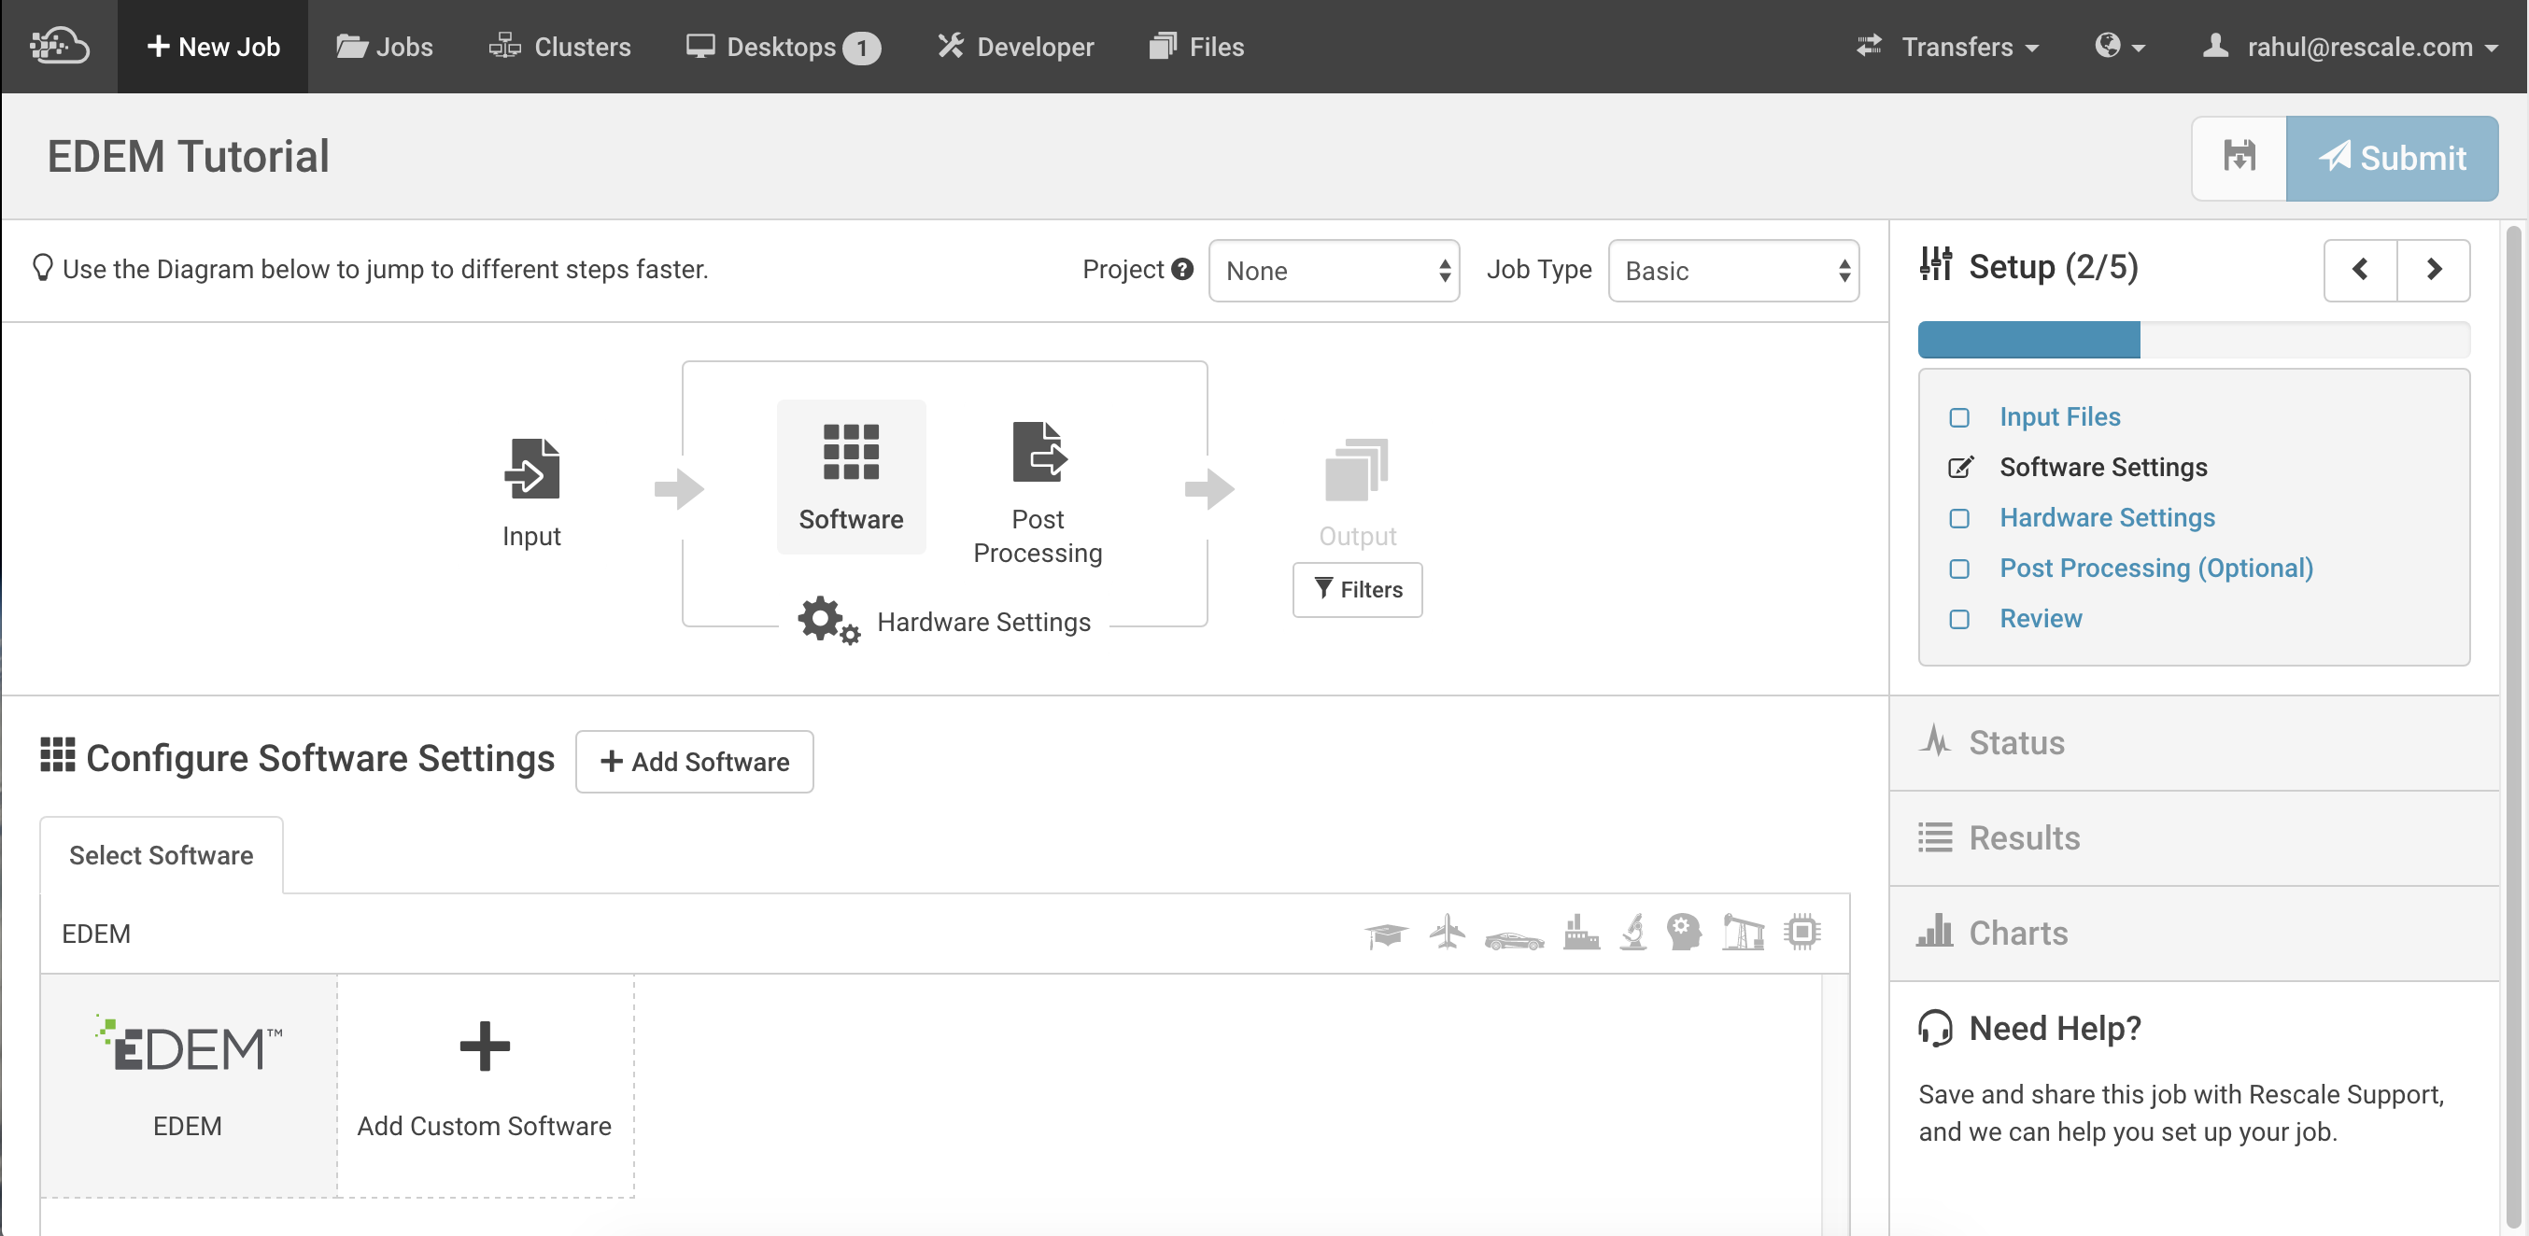Open the Jobs menu item

pyautogui.click(x=384, y=46)
